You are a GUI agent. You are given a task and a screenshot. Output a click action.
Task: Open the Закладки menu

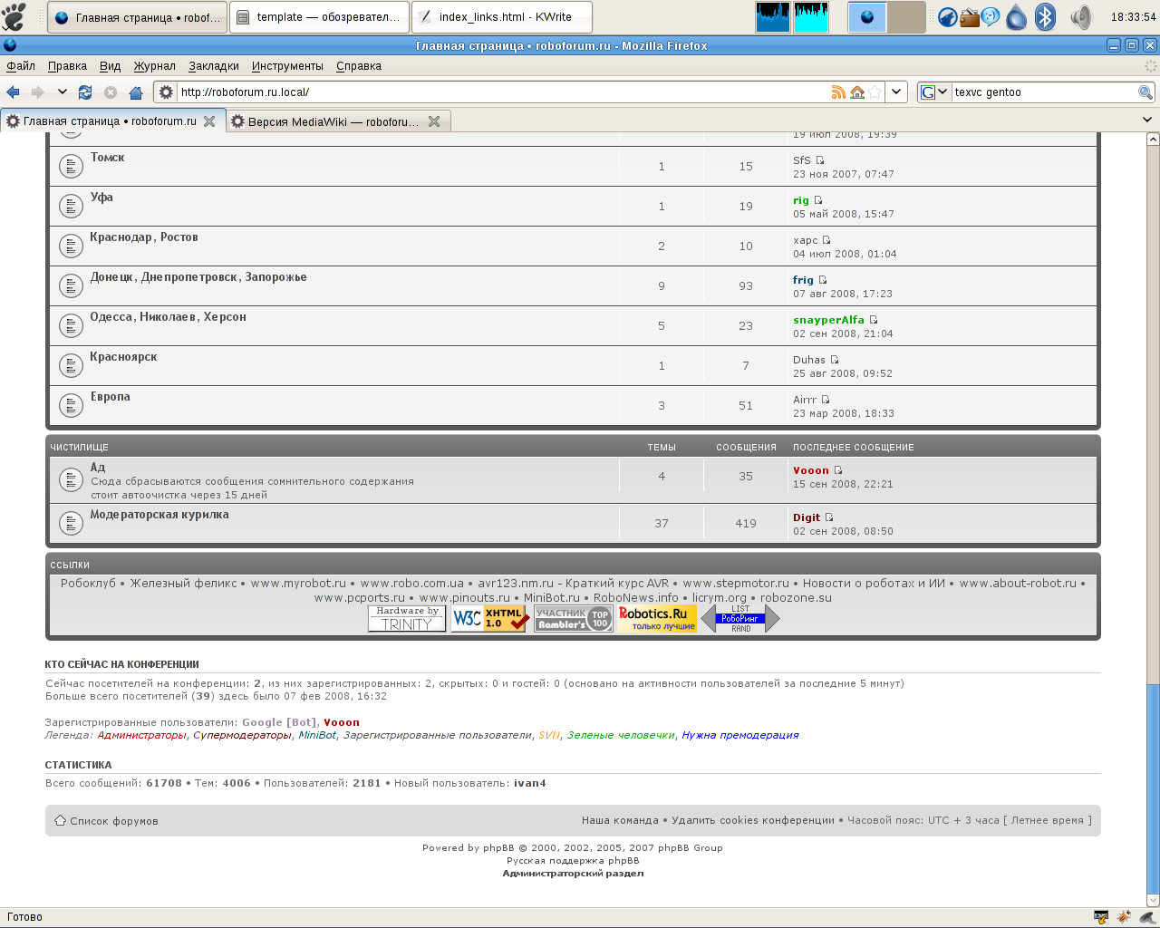point(214,66)
